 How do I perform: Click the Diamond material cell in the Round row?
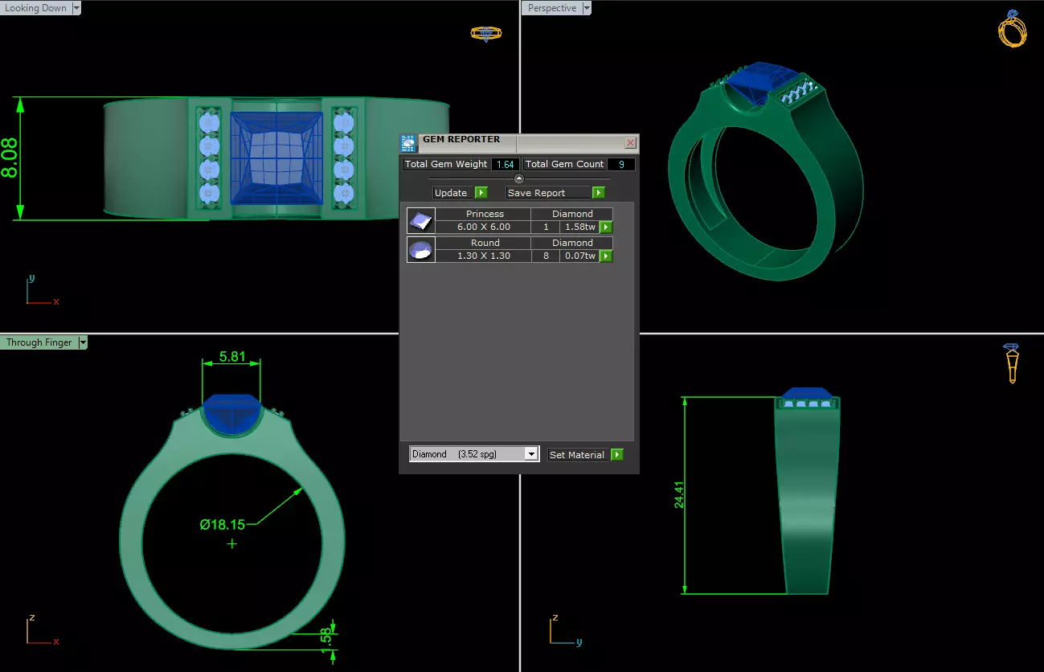[572, 243]
